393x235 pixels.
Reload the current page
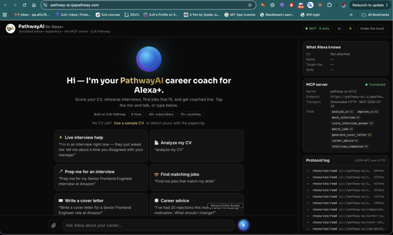[24, 5]
